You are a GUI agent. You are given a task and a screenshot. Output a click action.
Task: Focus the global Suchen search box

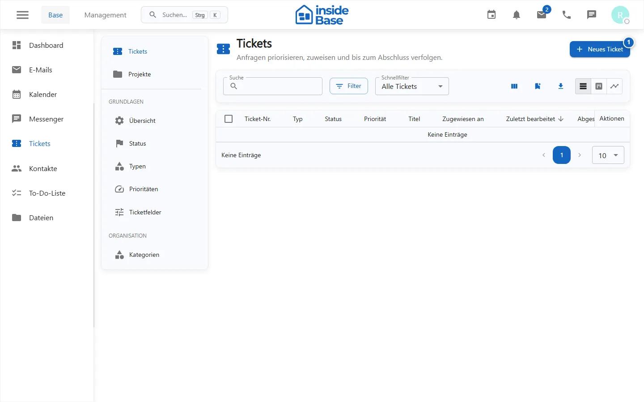184,15
